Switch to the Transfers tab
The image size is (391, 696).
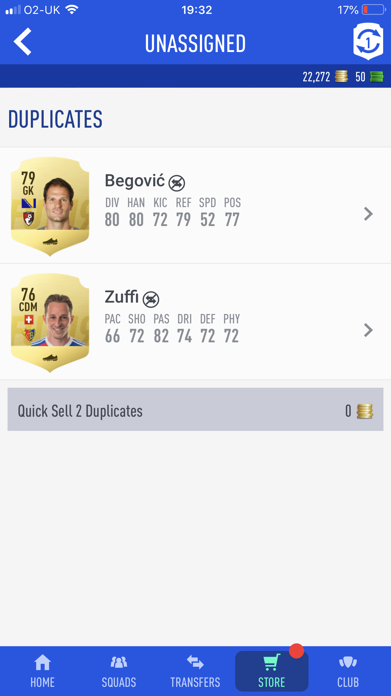195,671
